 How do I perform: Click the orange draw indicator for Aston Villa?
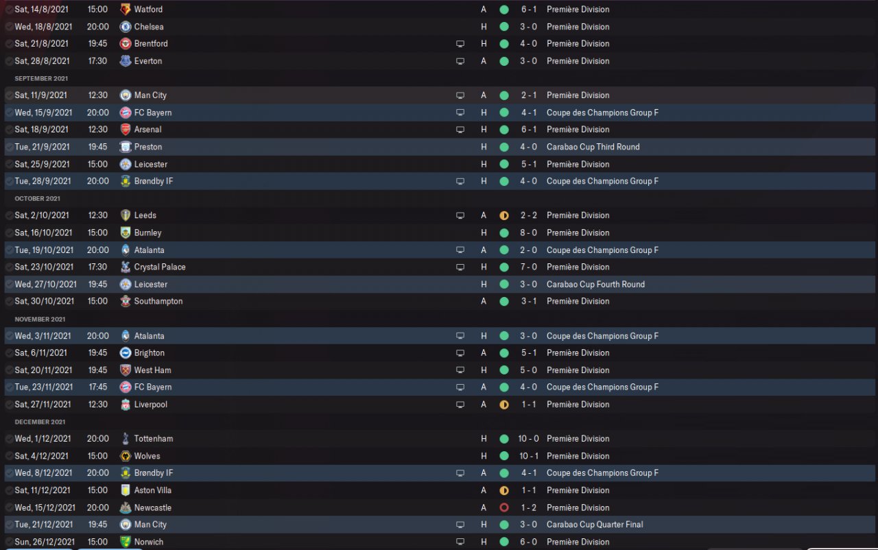coord(504,491)
